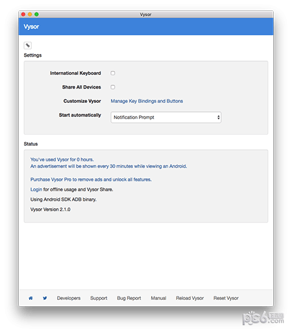Open the home icon in footer
This screenshot has width=292, height=333.
pos(30,298)
